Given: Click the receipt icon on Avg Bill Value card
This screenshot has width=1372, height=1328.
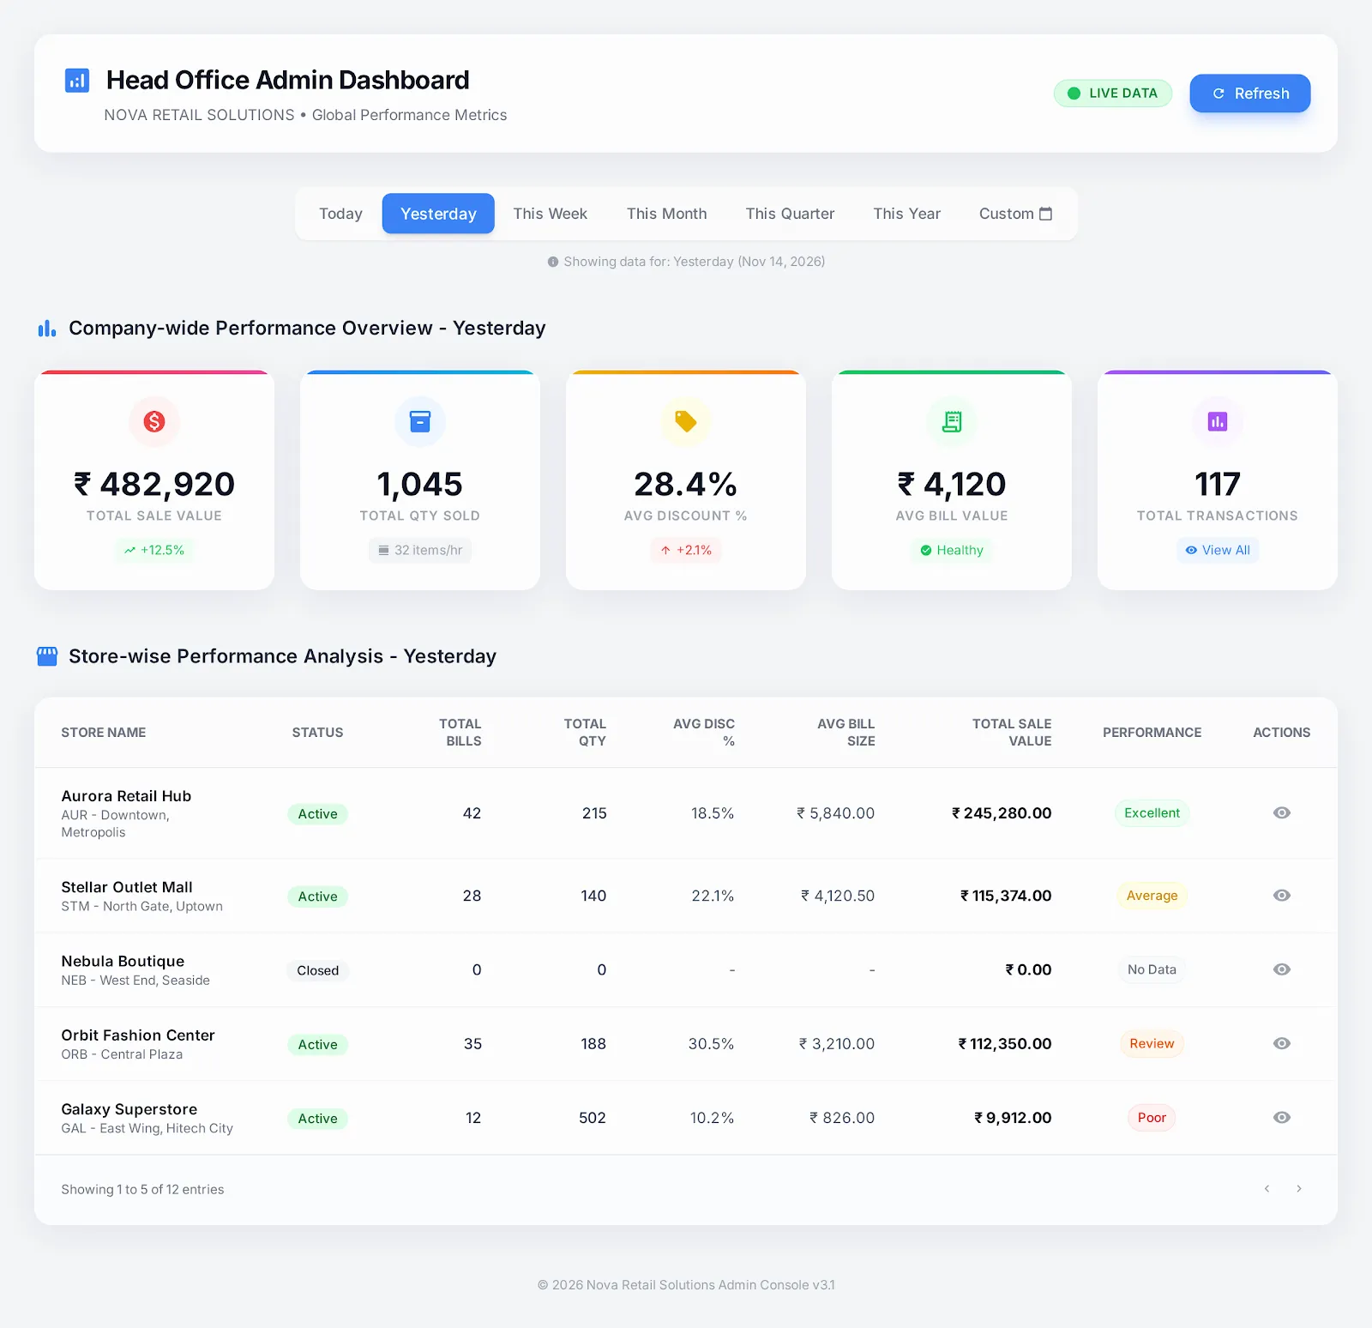Looking at the screenshot, I should point(951,421).
